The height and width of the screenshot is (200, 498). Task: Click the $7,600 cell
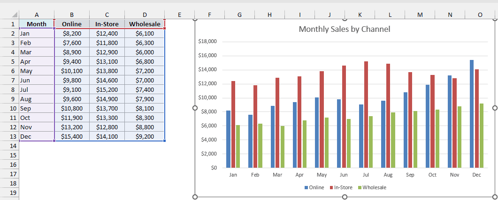tap(72, 43)
